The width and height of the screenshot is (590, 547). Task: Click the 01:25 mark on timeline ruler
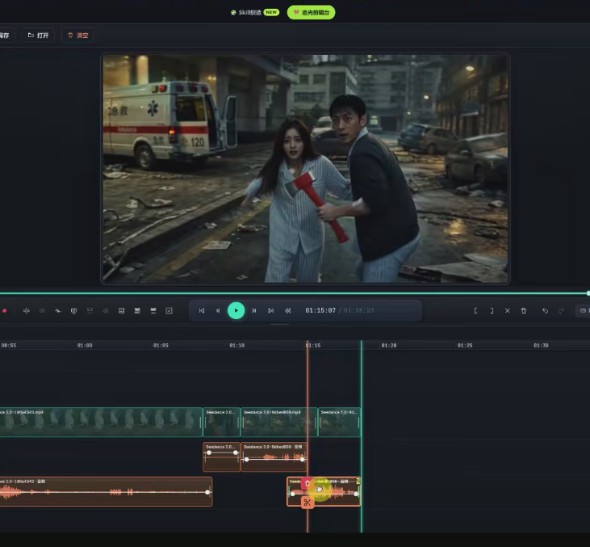point(465,345)
